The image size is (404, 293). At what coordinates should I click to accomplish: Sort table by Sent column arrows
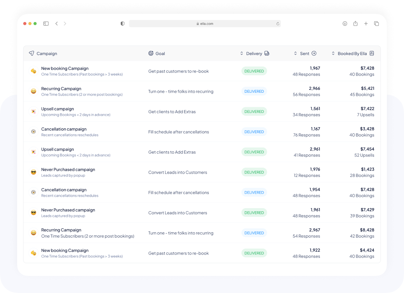tap(295, 53)
